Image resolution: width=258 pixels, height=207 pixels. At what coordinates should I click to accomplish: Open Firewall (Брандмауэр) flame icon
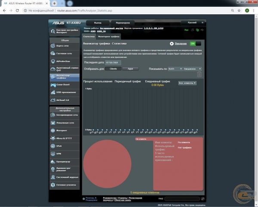53,161
